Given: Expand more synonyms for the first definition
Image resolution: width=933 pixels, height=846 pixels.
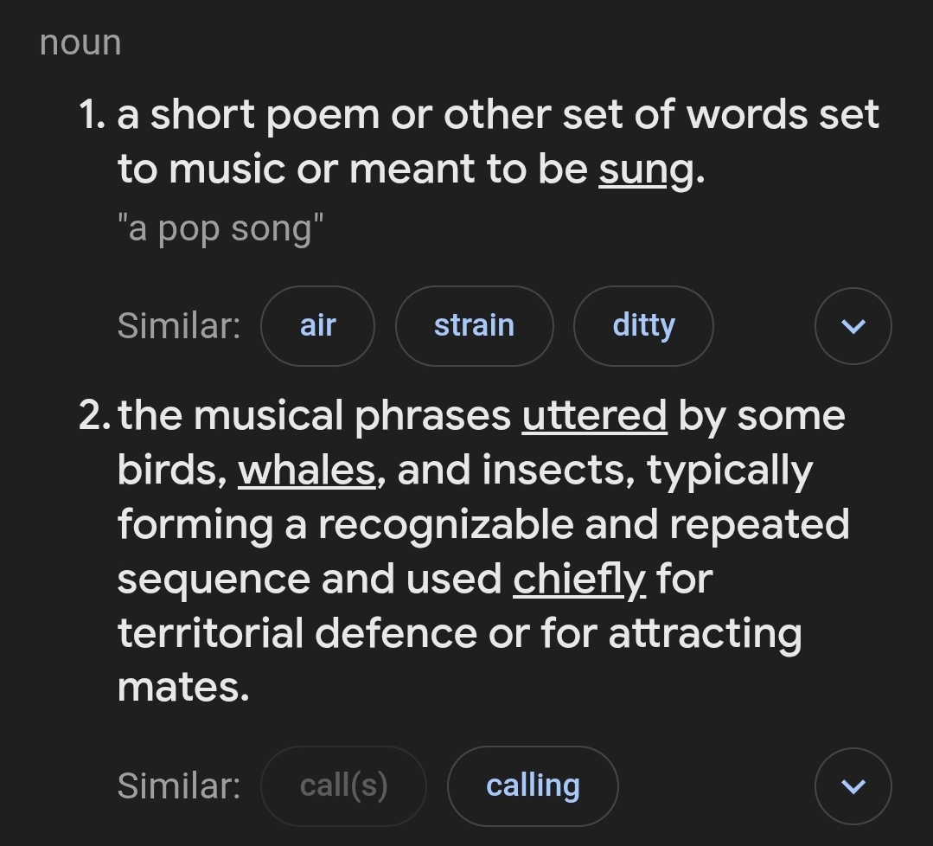Looking at the screenshot, I should 853,325.
